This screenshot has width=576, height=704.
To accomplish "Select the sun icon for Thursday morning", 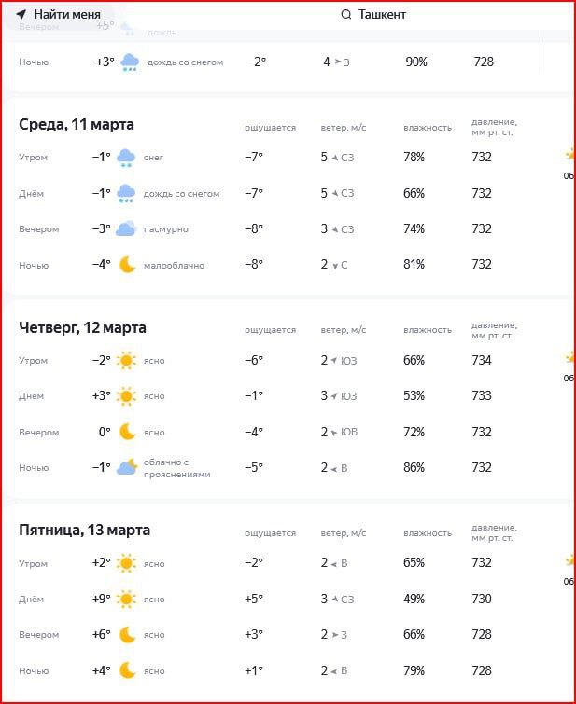I will [127, 361].
